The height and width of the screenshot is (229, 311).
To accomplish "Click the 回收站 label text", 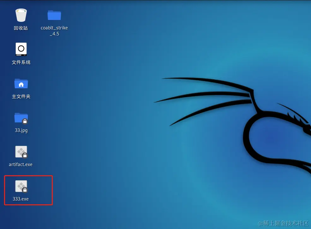I will click(21, 28).
